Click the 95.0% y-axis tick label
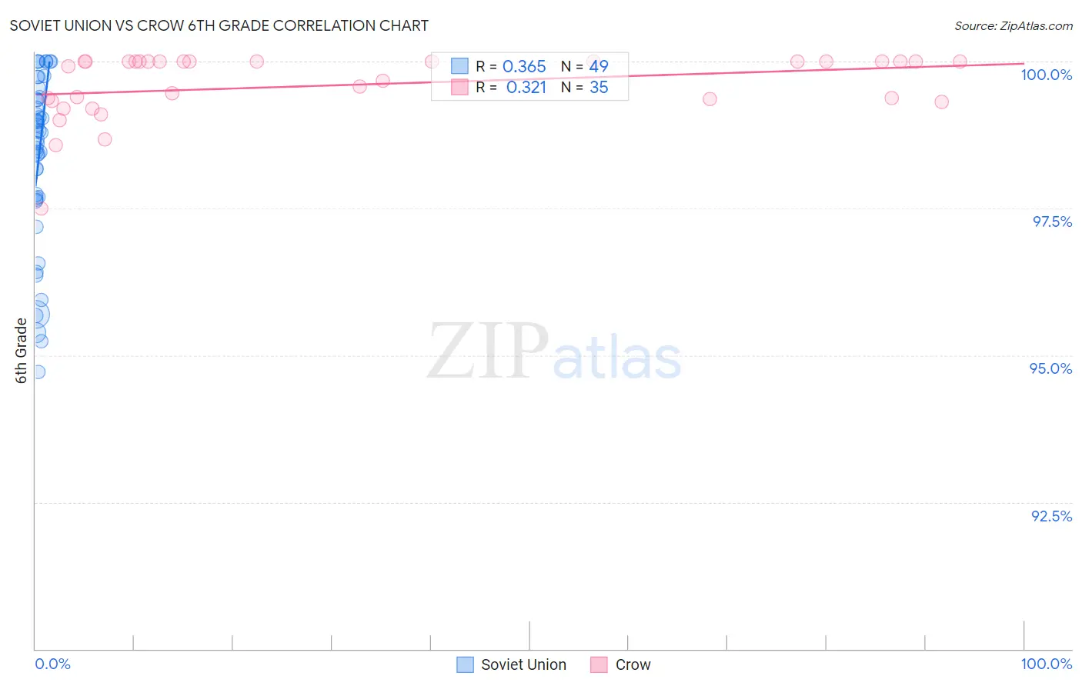The width and height of the screenshot is (1082, 686). pos(1050,368)
